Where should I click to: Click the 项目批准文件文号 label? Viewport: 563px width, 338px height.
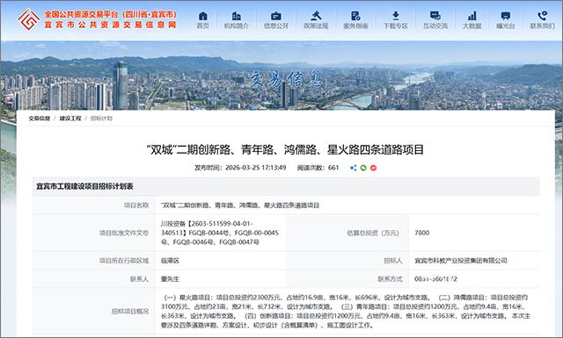124,233
